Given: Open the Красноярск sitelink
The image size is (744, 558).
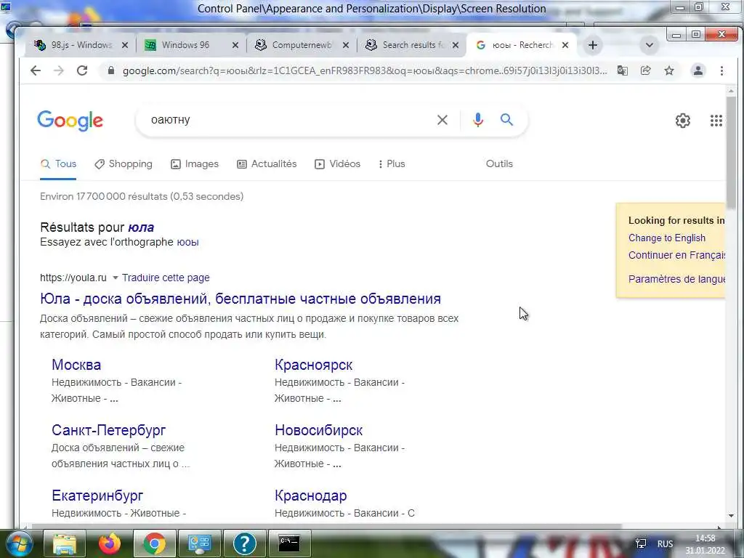Looking at the screenshot, I should (x=314, y=365).
